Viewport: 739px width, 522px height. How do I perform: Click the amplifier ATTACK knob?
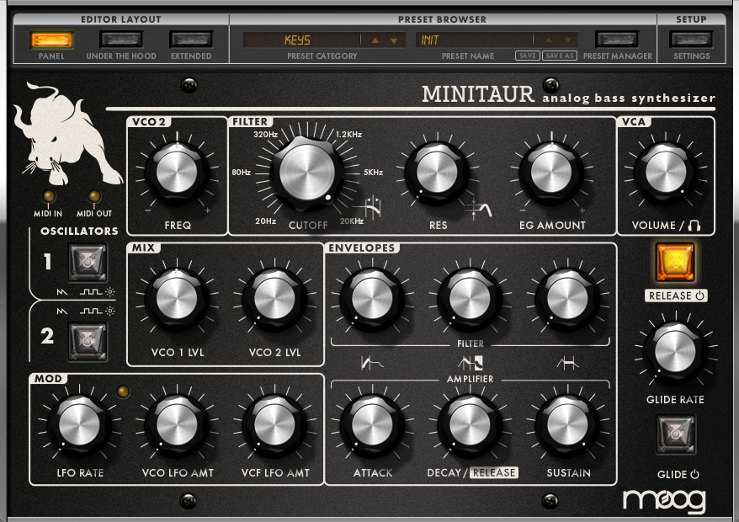point(372,424)
